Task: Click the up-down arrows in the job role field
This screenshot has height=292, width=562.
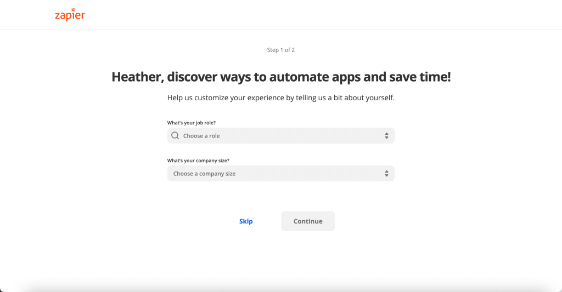Action: (x=386, y=136)
